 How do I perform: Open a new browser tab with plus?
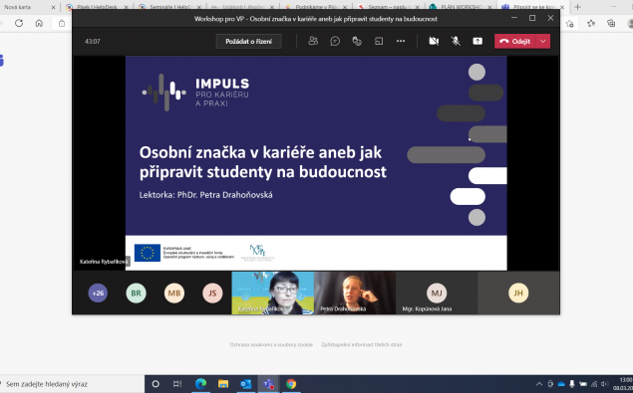(x=578, y=7)
